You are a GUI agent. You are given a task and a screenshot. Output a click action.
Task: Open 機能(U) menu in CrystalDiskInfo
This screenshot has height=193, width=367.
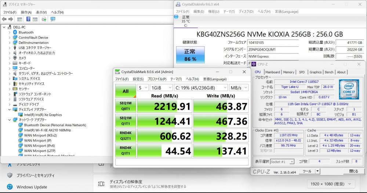(x=214, y=11)
